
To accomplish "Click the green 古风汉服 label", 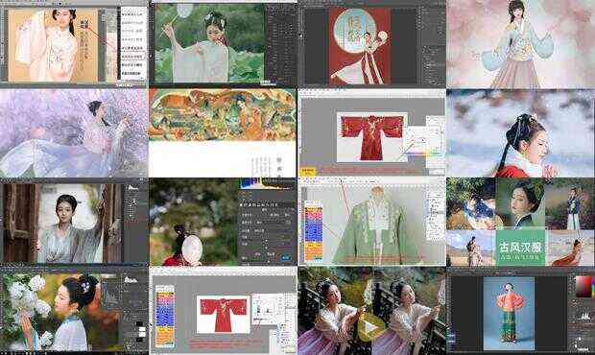I will (x=520, y=247).
